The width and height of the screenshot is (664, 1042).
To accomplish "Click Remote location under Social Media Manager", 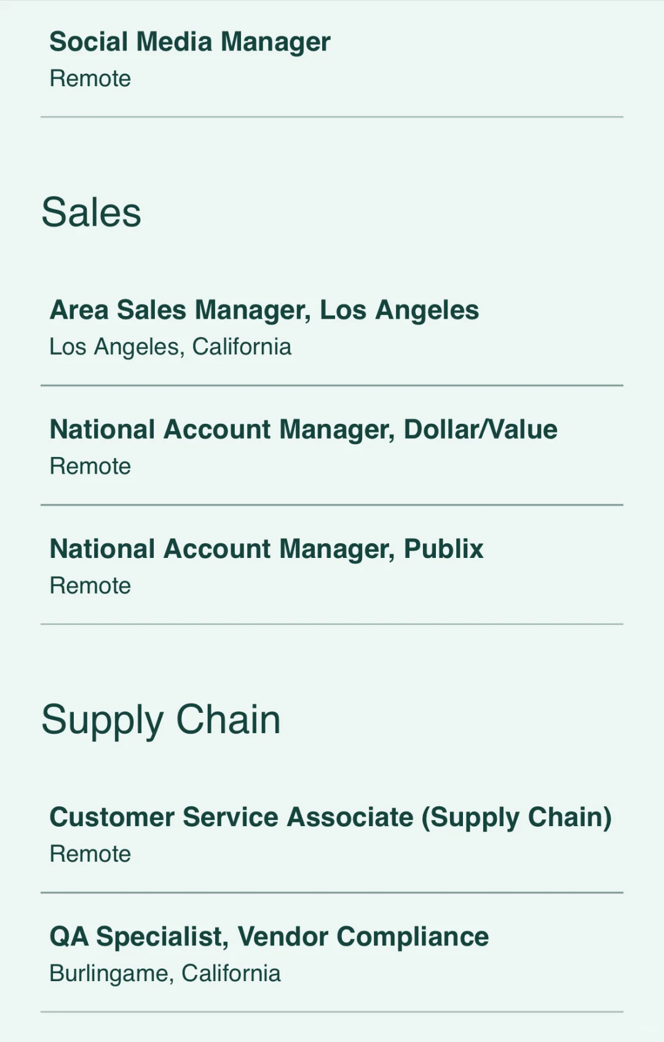I will click(x=90, y=79).
